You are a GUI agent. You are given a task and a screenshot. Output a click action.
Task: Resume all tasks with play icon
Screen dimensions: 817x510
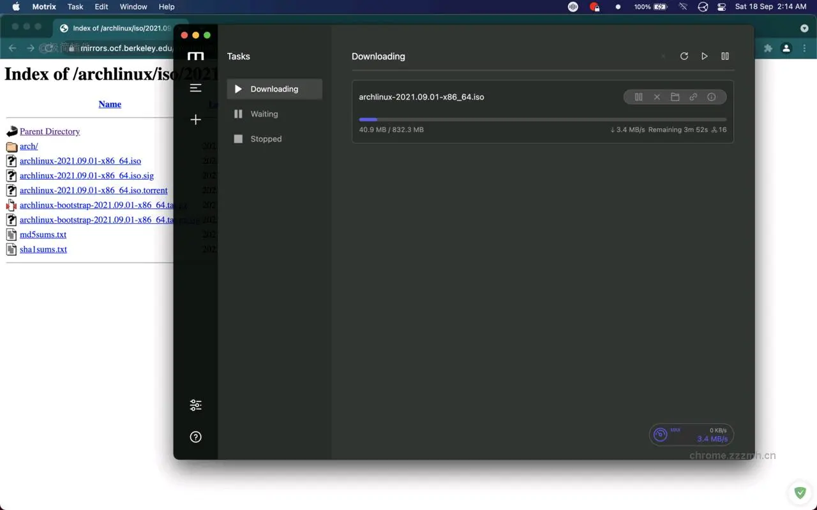(705, 56)
